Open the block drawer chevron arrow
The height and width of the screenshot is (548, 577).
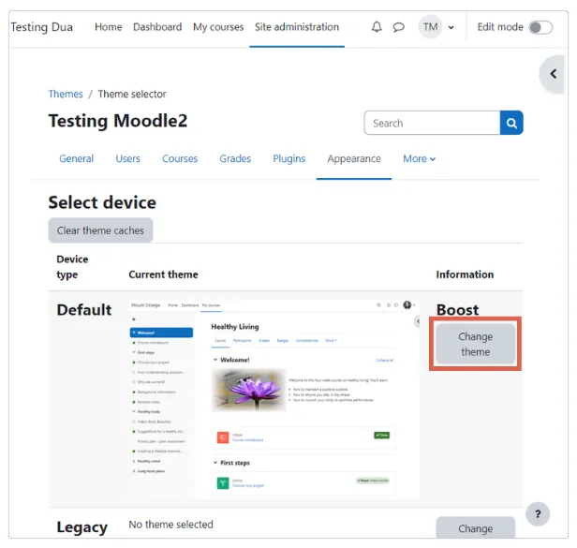553,74
